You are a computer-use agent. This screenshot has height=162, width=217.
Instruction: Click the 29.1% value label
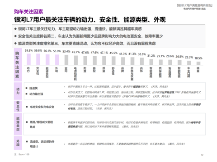pyautogui.click(x=160, y=56)
